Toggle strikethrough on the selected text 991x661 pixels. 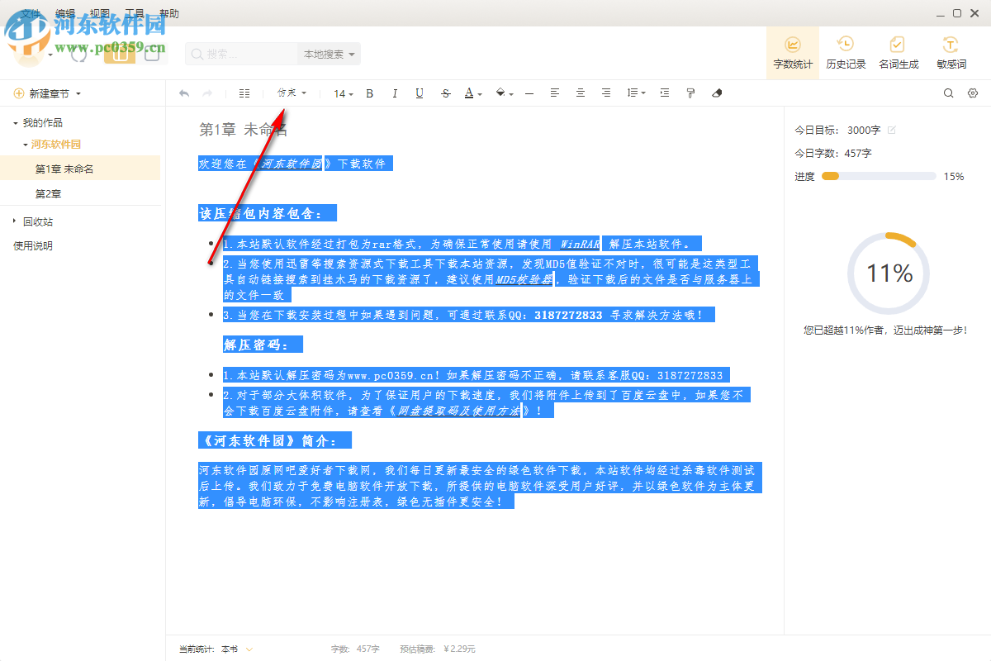445,93
